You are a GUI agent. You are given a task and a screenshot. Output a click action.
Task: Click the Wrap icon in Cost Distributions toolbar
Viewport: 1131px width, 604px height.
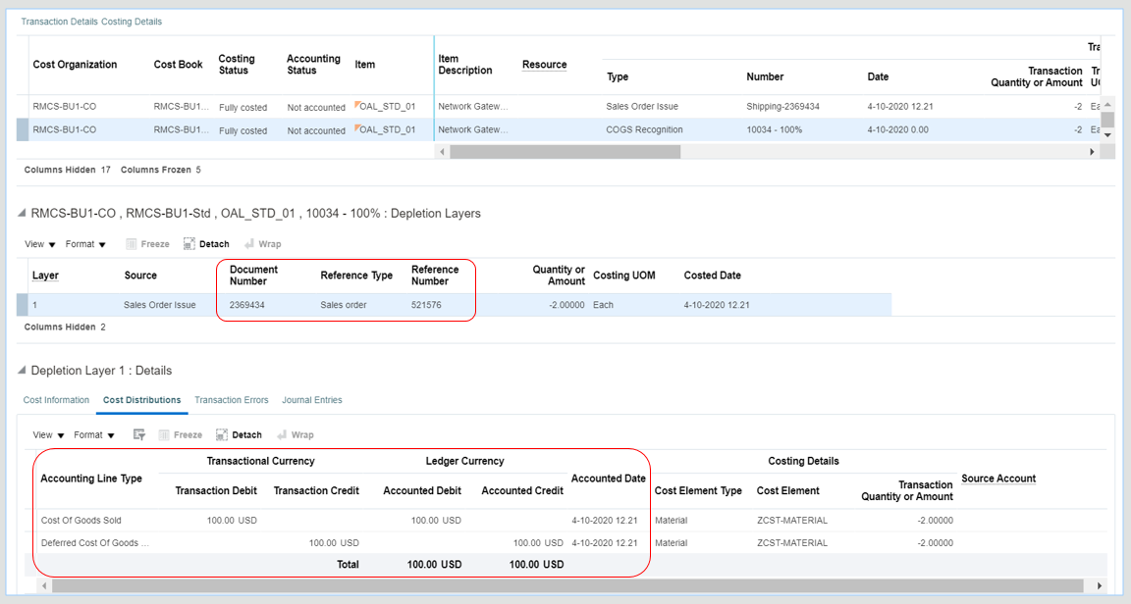(296, 434)
